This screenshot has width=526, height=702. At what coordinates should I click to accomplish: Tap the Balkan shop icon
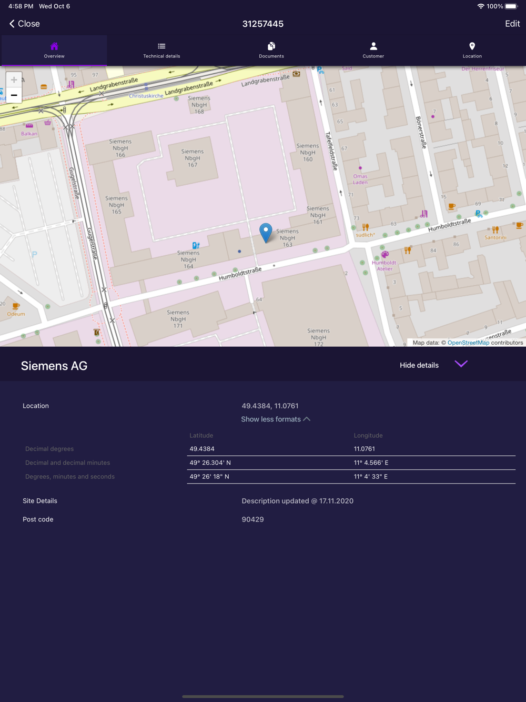(x=29, y=125)
